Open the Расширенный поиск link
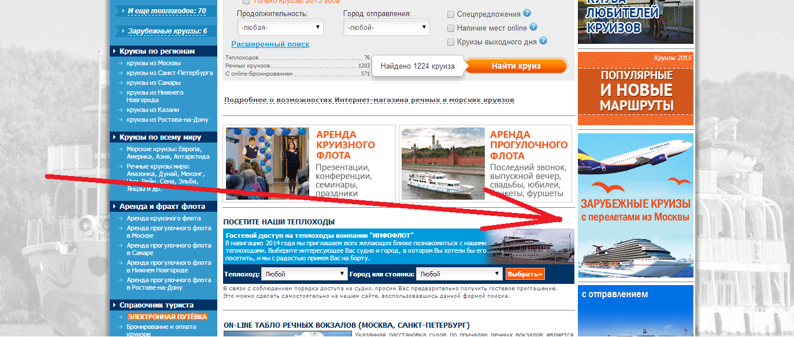 [x=270, y=44]
